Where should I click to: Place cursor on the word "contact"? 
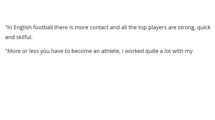pyautogui.click(x=99, y=27)
